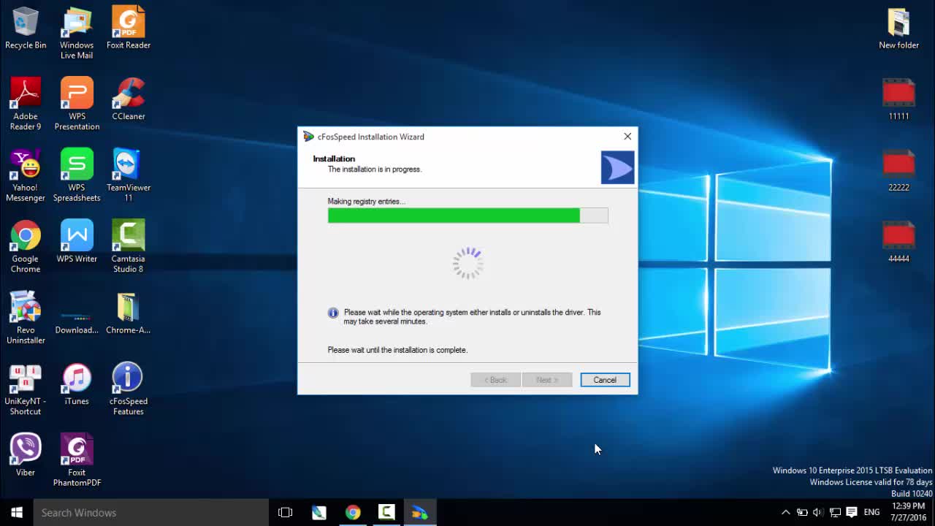Open Task View on taskbar
Viewport: 935px width, 526px height.
tap(286, 512)
